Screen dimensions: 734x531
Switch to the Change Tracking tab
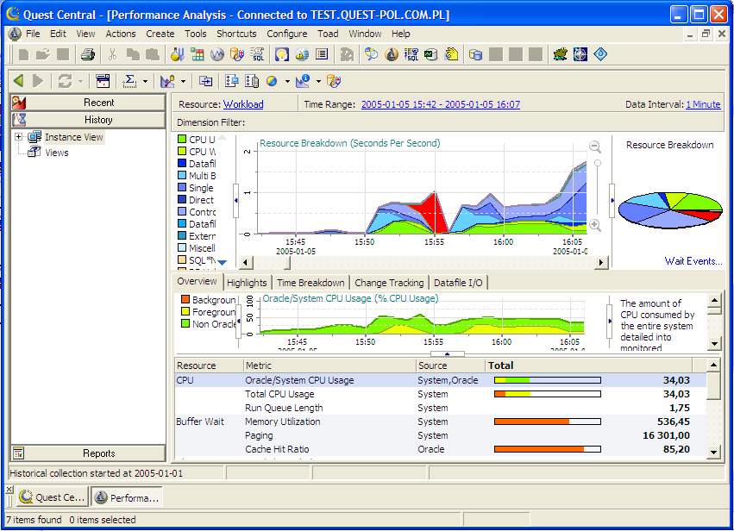coord(389,283)
